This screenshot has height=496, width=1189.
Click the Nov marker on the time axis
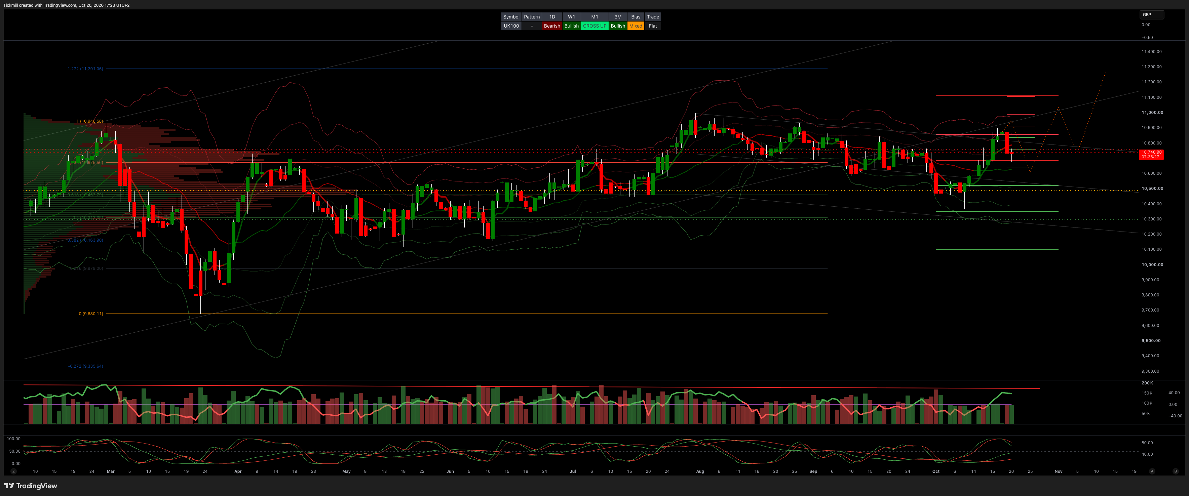tap(1059, 471)
